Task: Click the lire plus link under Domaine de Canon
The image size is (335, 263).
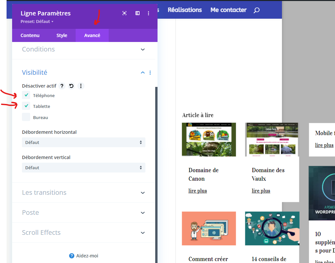Action: (197, 191)
